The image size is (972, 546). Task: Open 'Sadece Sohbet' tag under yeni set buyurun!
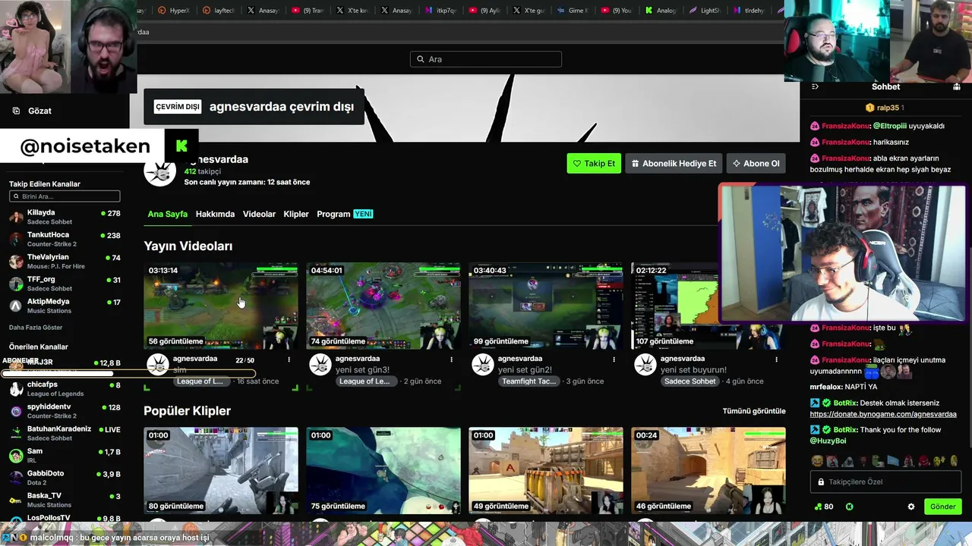(x=690, y=381)
